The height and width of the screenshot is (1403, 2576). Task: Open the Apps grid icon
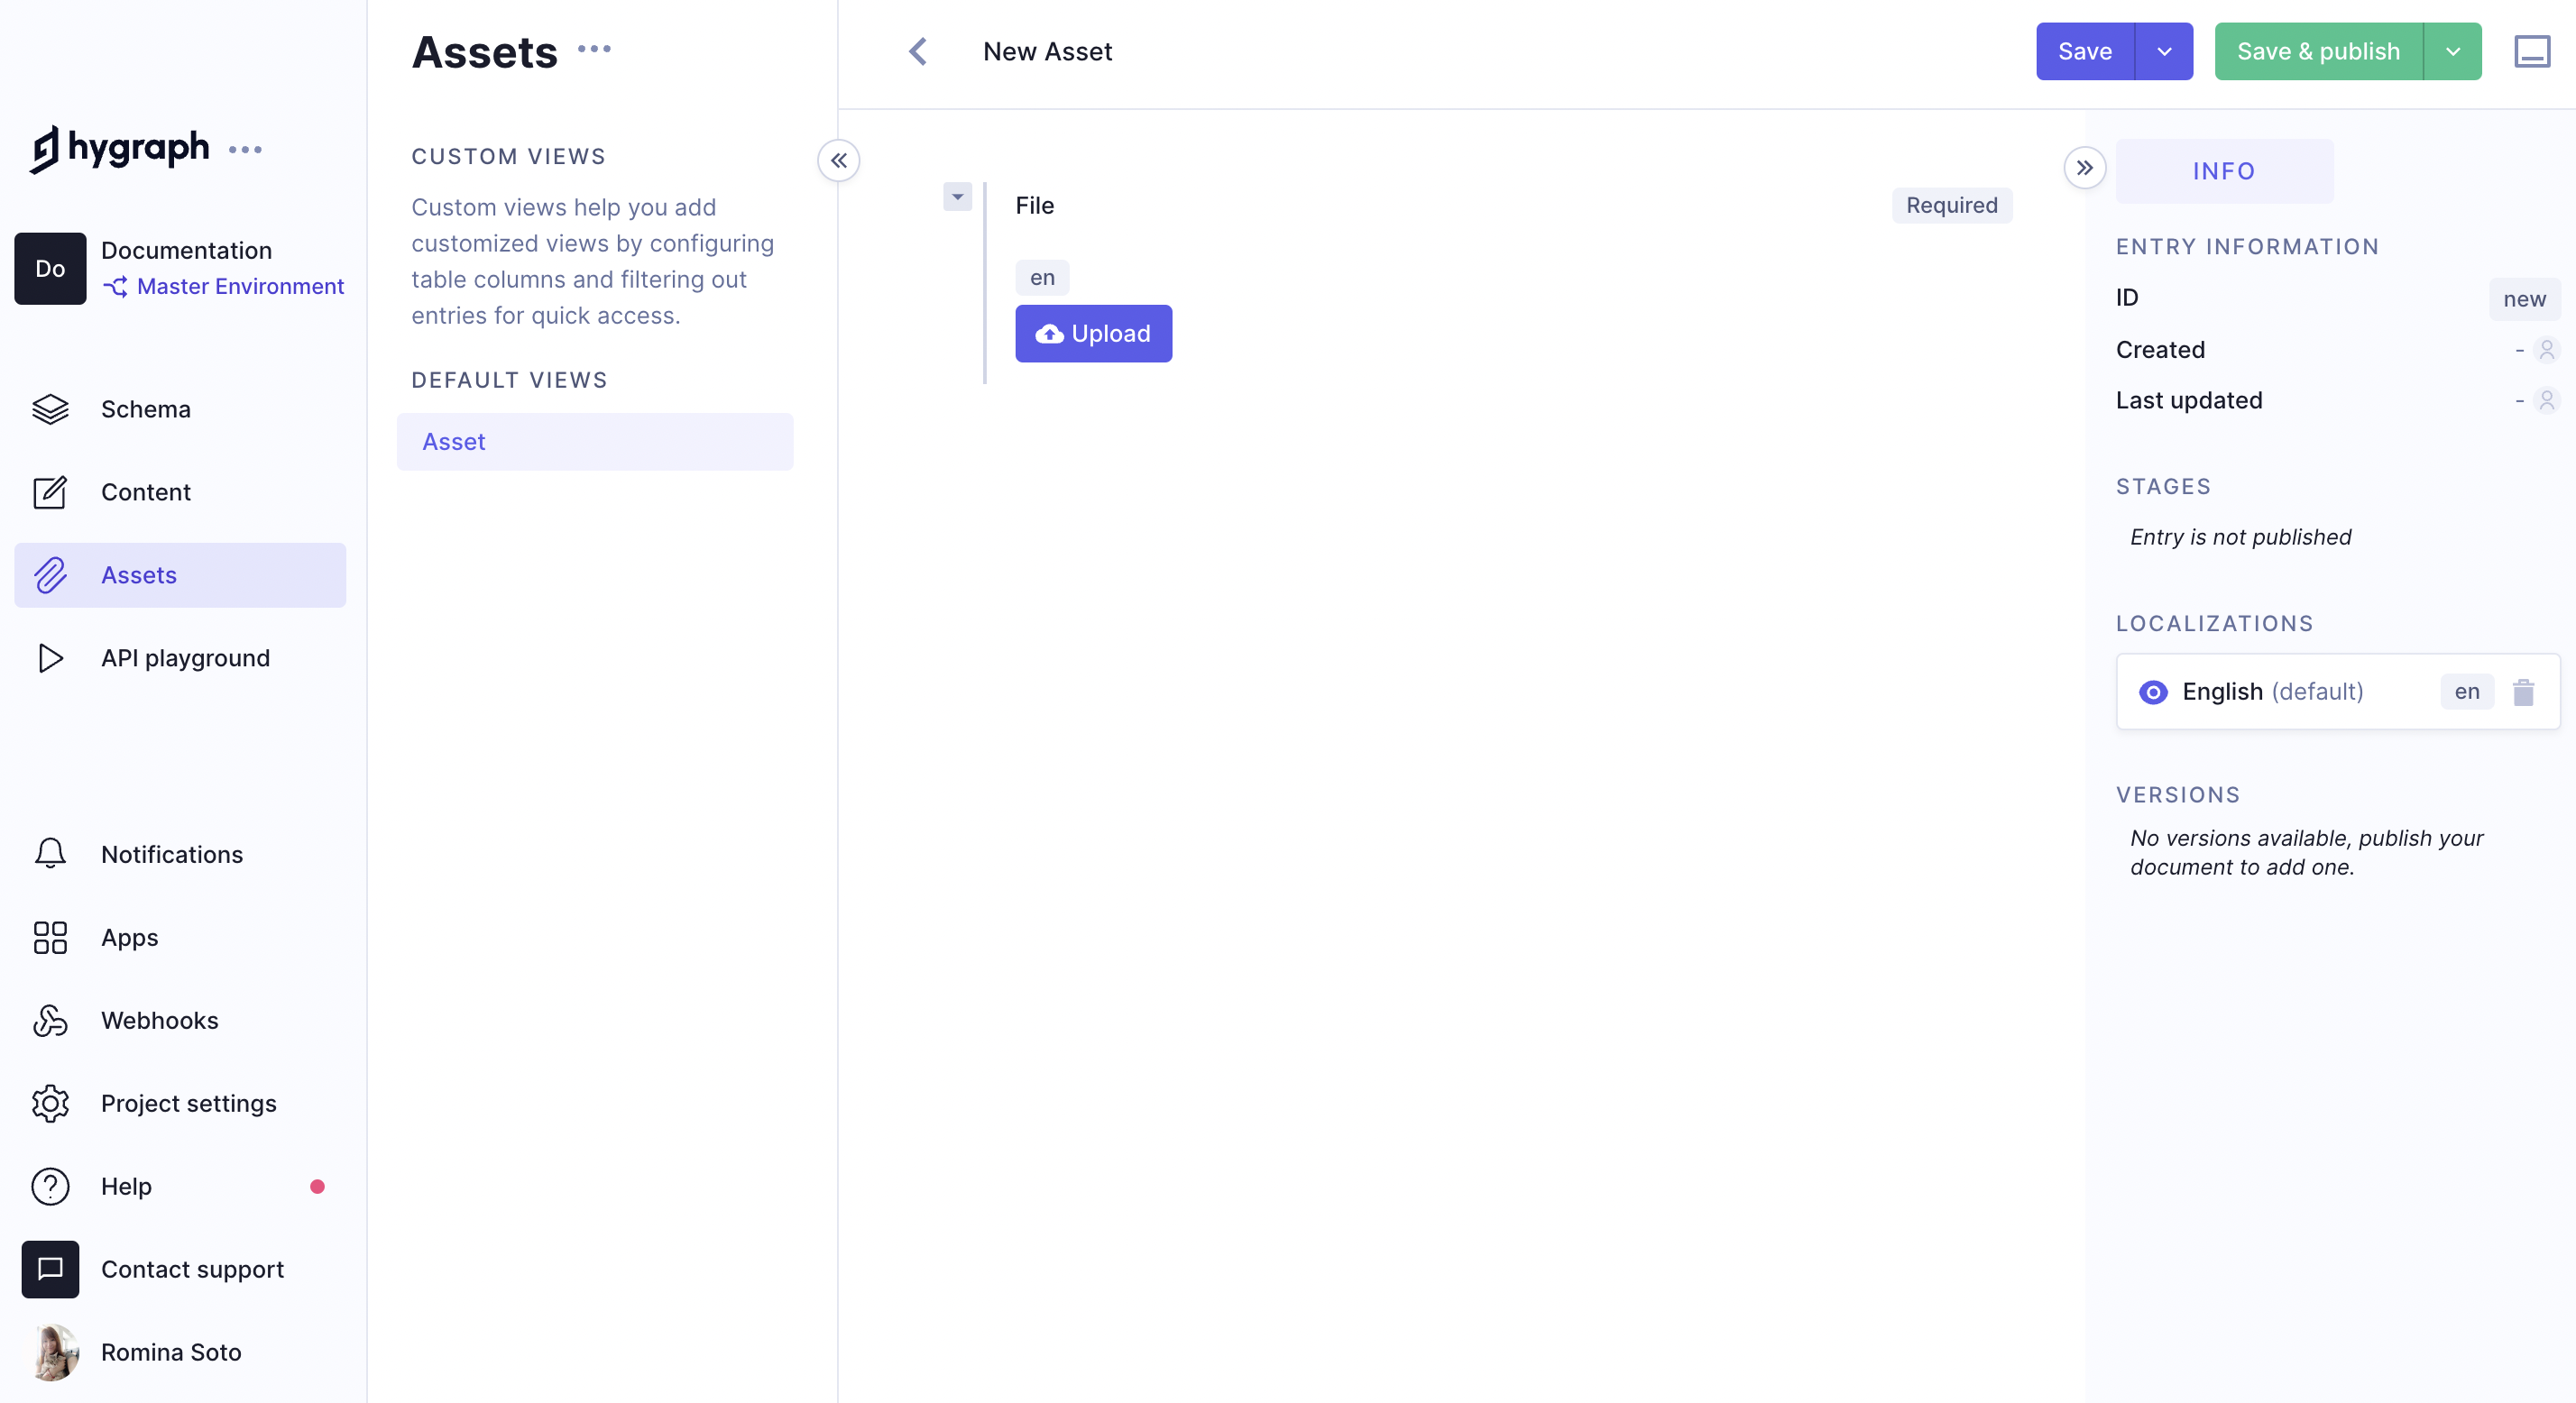50,937
